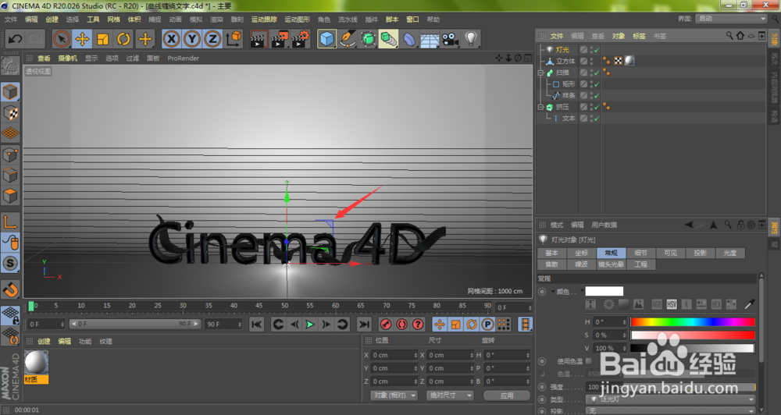Click the H value field stepper arrows
This screenshot has width=781, height=415.
click(x=624, y=322)
